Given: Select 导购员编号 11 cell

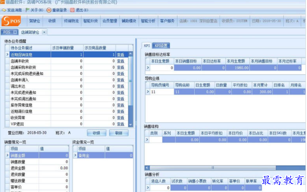Looking at the screenshot, I should click(x=162, y=92).
